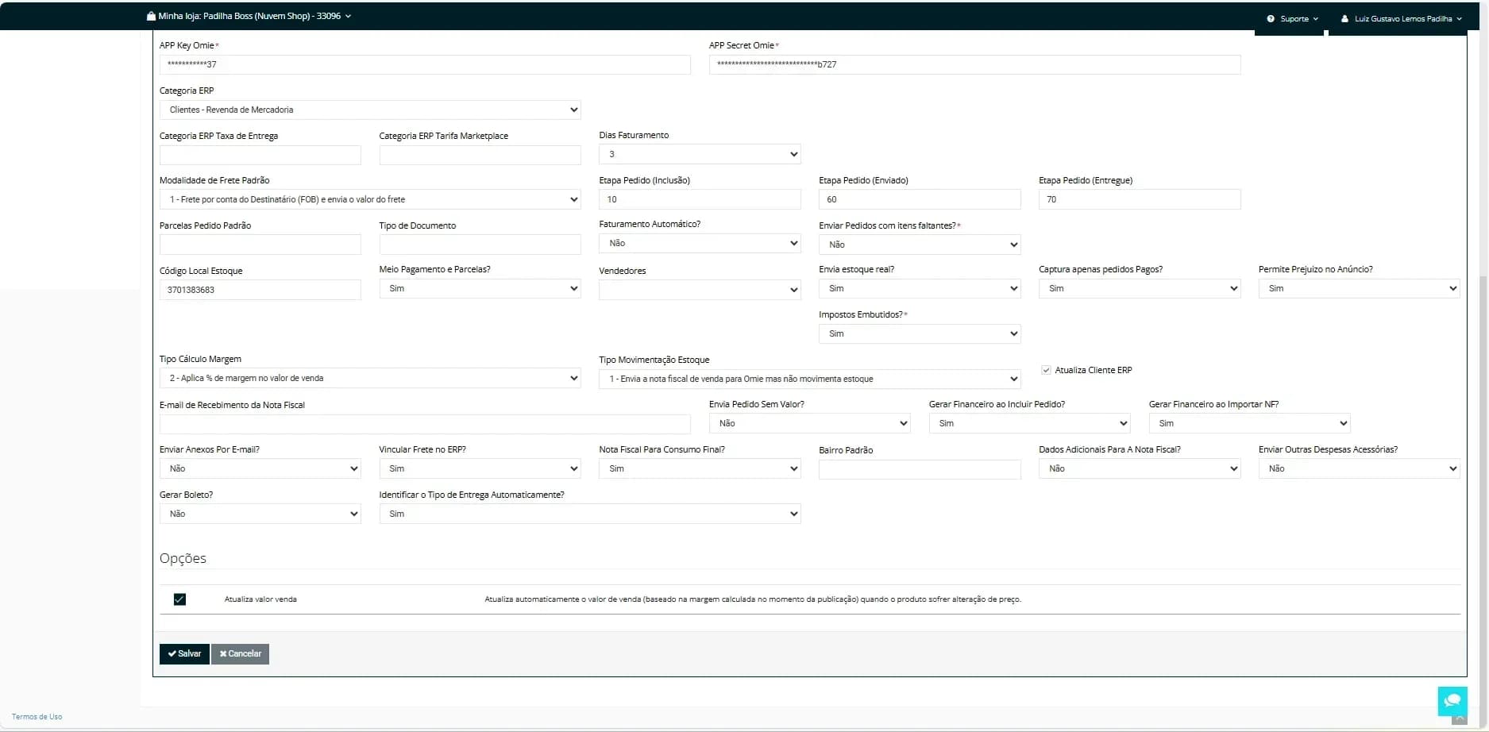This screenshot has width=1489, height=732.
Task: Open the Vendedores dropdown
Action: pos(700,290)
